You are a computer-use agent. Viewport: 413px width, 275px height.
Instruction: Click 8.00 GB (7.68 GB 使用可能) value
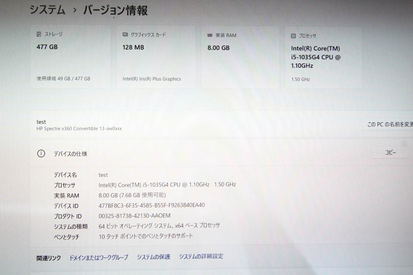click(132, 195)
